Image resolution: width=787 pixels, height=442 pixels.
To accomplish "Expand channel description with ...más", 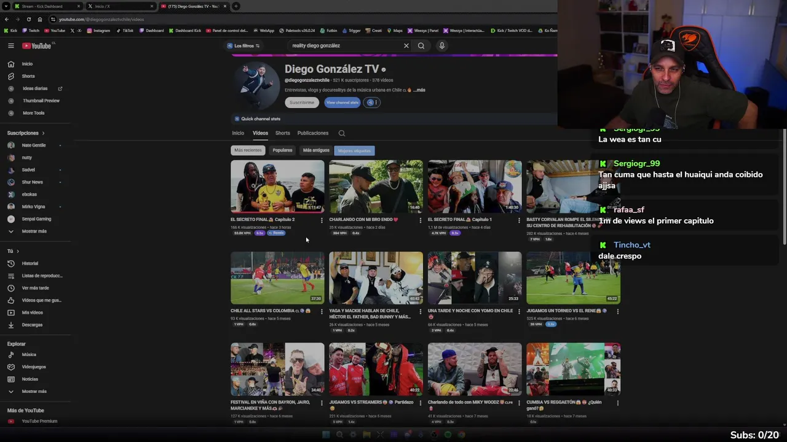I will (419, 90).
